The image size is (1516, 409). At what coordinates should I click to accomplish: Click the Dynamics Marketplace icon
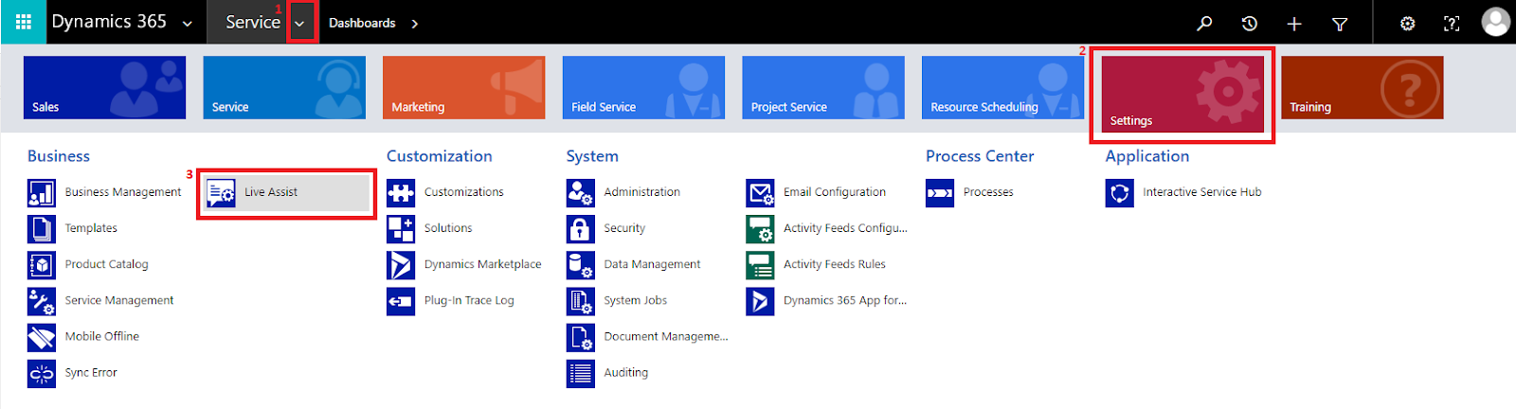[401, 264]
